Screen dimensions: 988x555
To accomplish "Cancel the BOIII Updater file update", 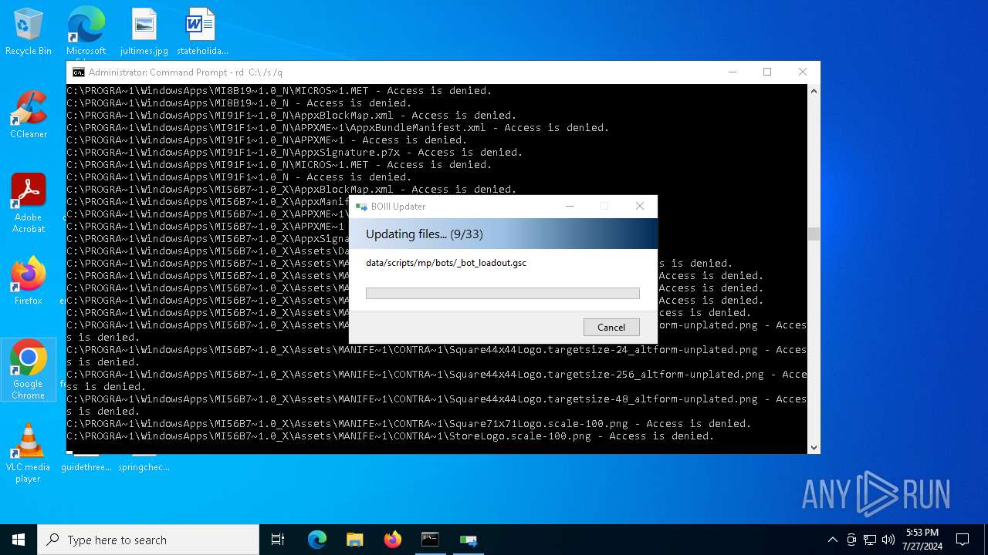I will pyautogui.click(x=611, y=327).
